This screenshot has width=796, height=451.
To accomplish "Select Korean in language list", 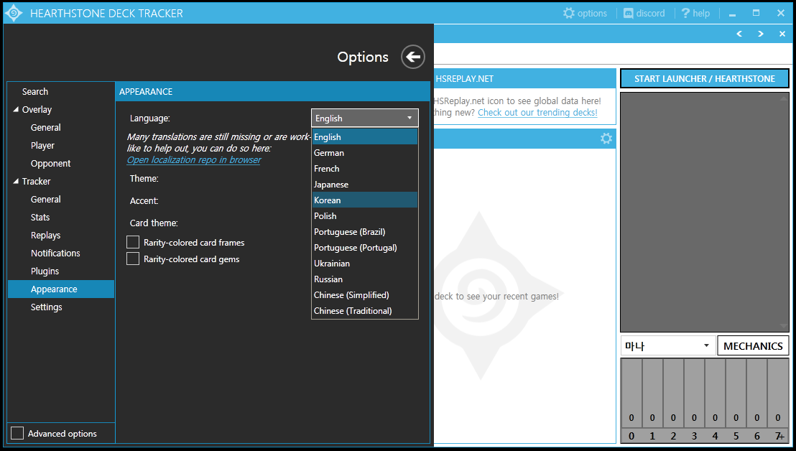I will coord(364,200).
